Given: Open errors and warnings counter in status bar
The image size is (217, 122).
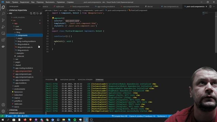Looking at the screenshot, I should [23, 116].
